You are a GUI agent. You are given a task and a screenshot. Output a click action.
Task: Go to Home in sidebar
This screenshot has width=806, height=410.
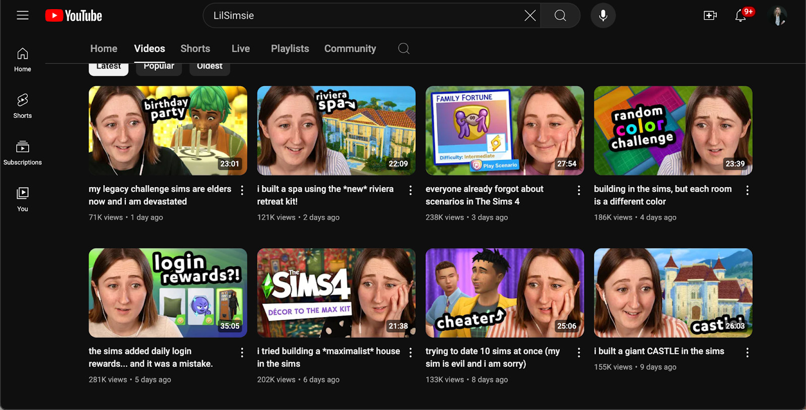tap(23, 60)
